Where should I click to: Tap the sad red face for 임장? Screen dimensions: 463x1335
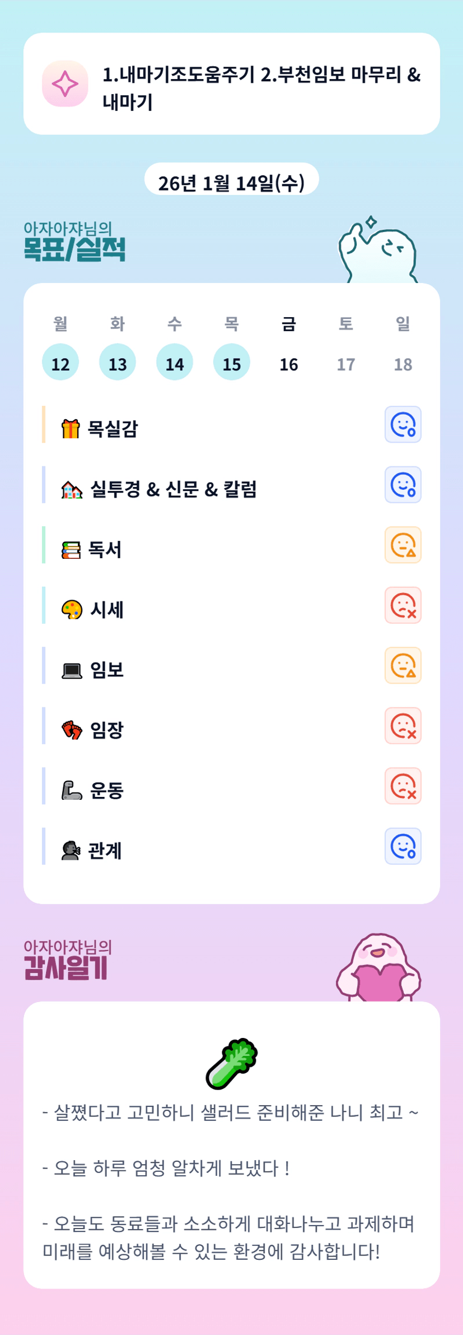tap(403, 726)
